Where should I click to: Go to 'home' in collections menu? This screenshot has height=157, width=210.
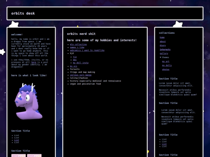coord(162,38)
